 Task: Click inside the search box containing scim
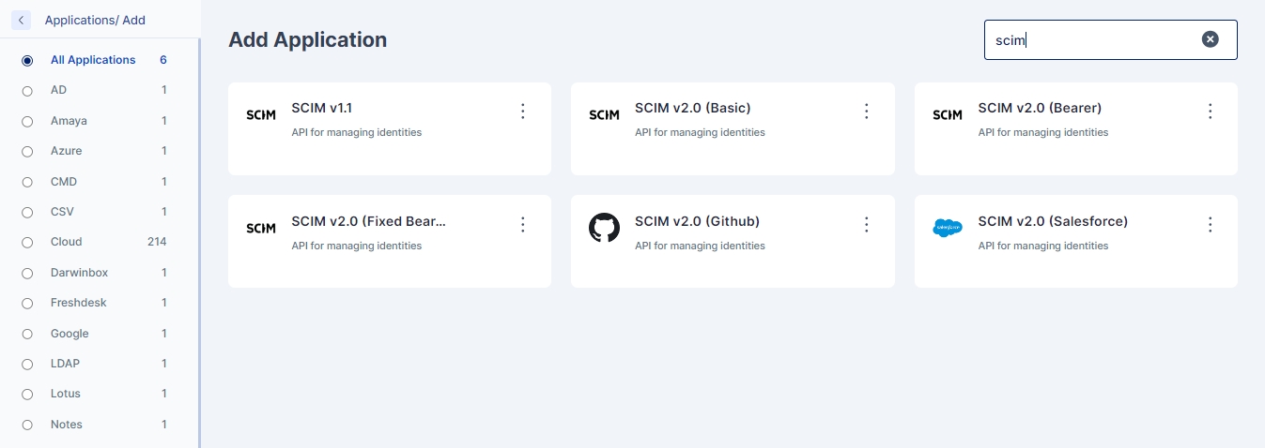(x=1089, y=40)
